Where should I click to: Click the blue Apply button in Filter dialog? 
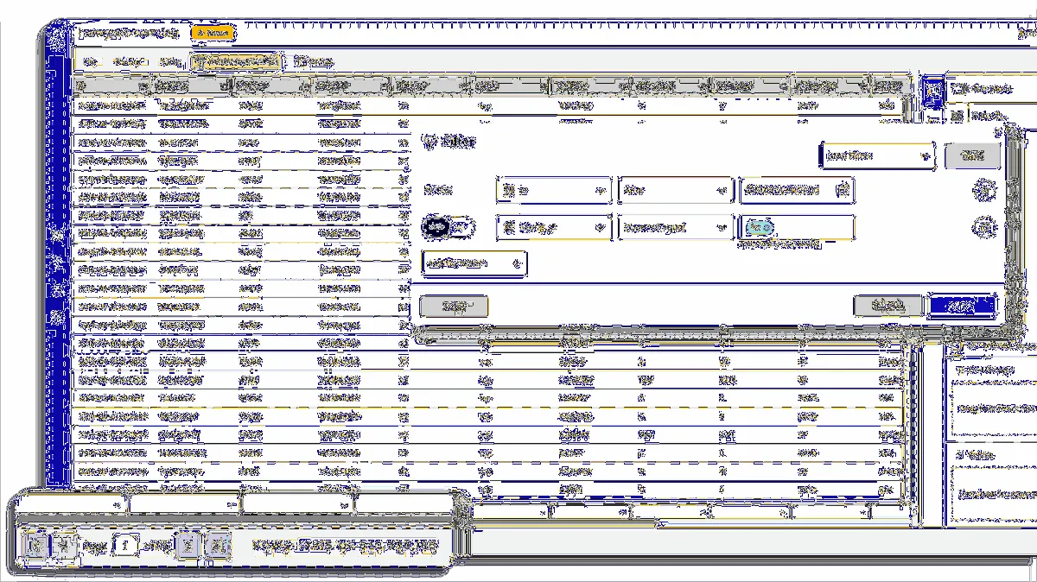pyautogui.click(x=962, y=306)
